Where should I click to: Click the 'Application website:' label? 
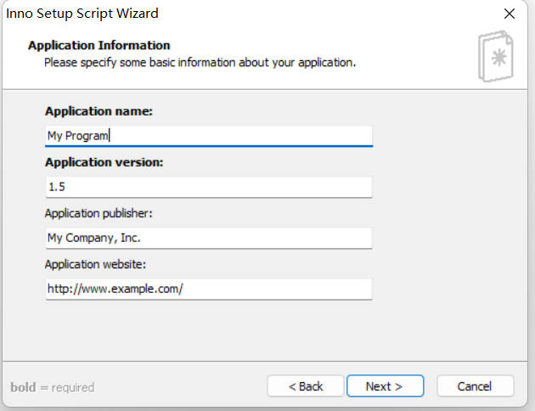(x=95, y=264)
